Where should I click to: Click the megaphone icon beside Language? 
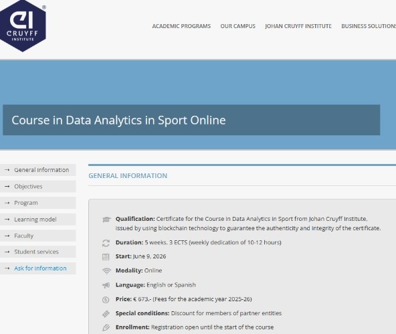click(x=106, y=285)
